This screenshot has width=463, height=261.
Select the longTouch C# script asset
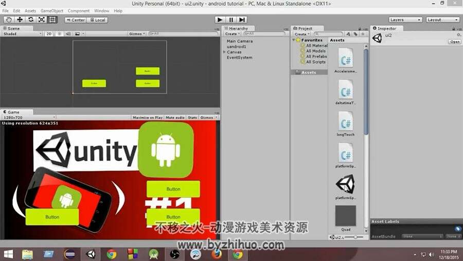coord(346,124)
